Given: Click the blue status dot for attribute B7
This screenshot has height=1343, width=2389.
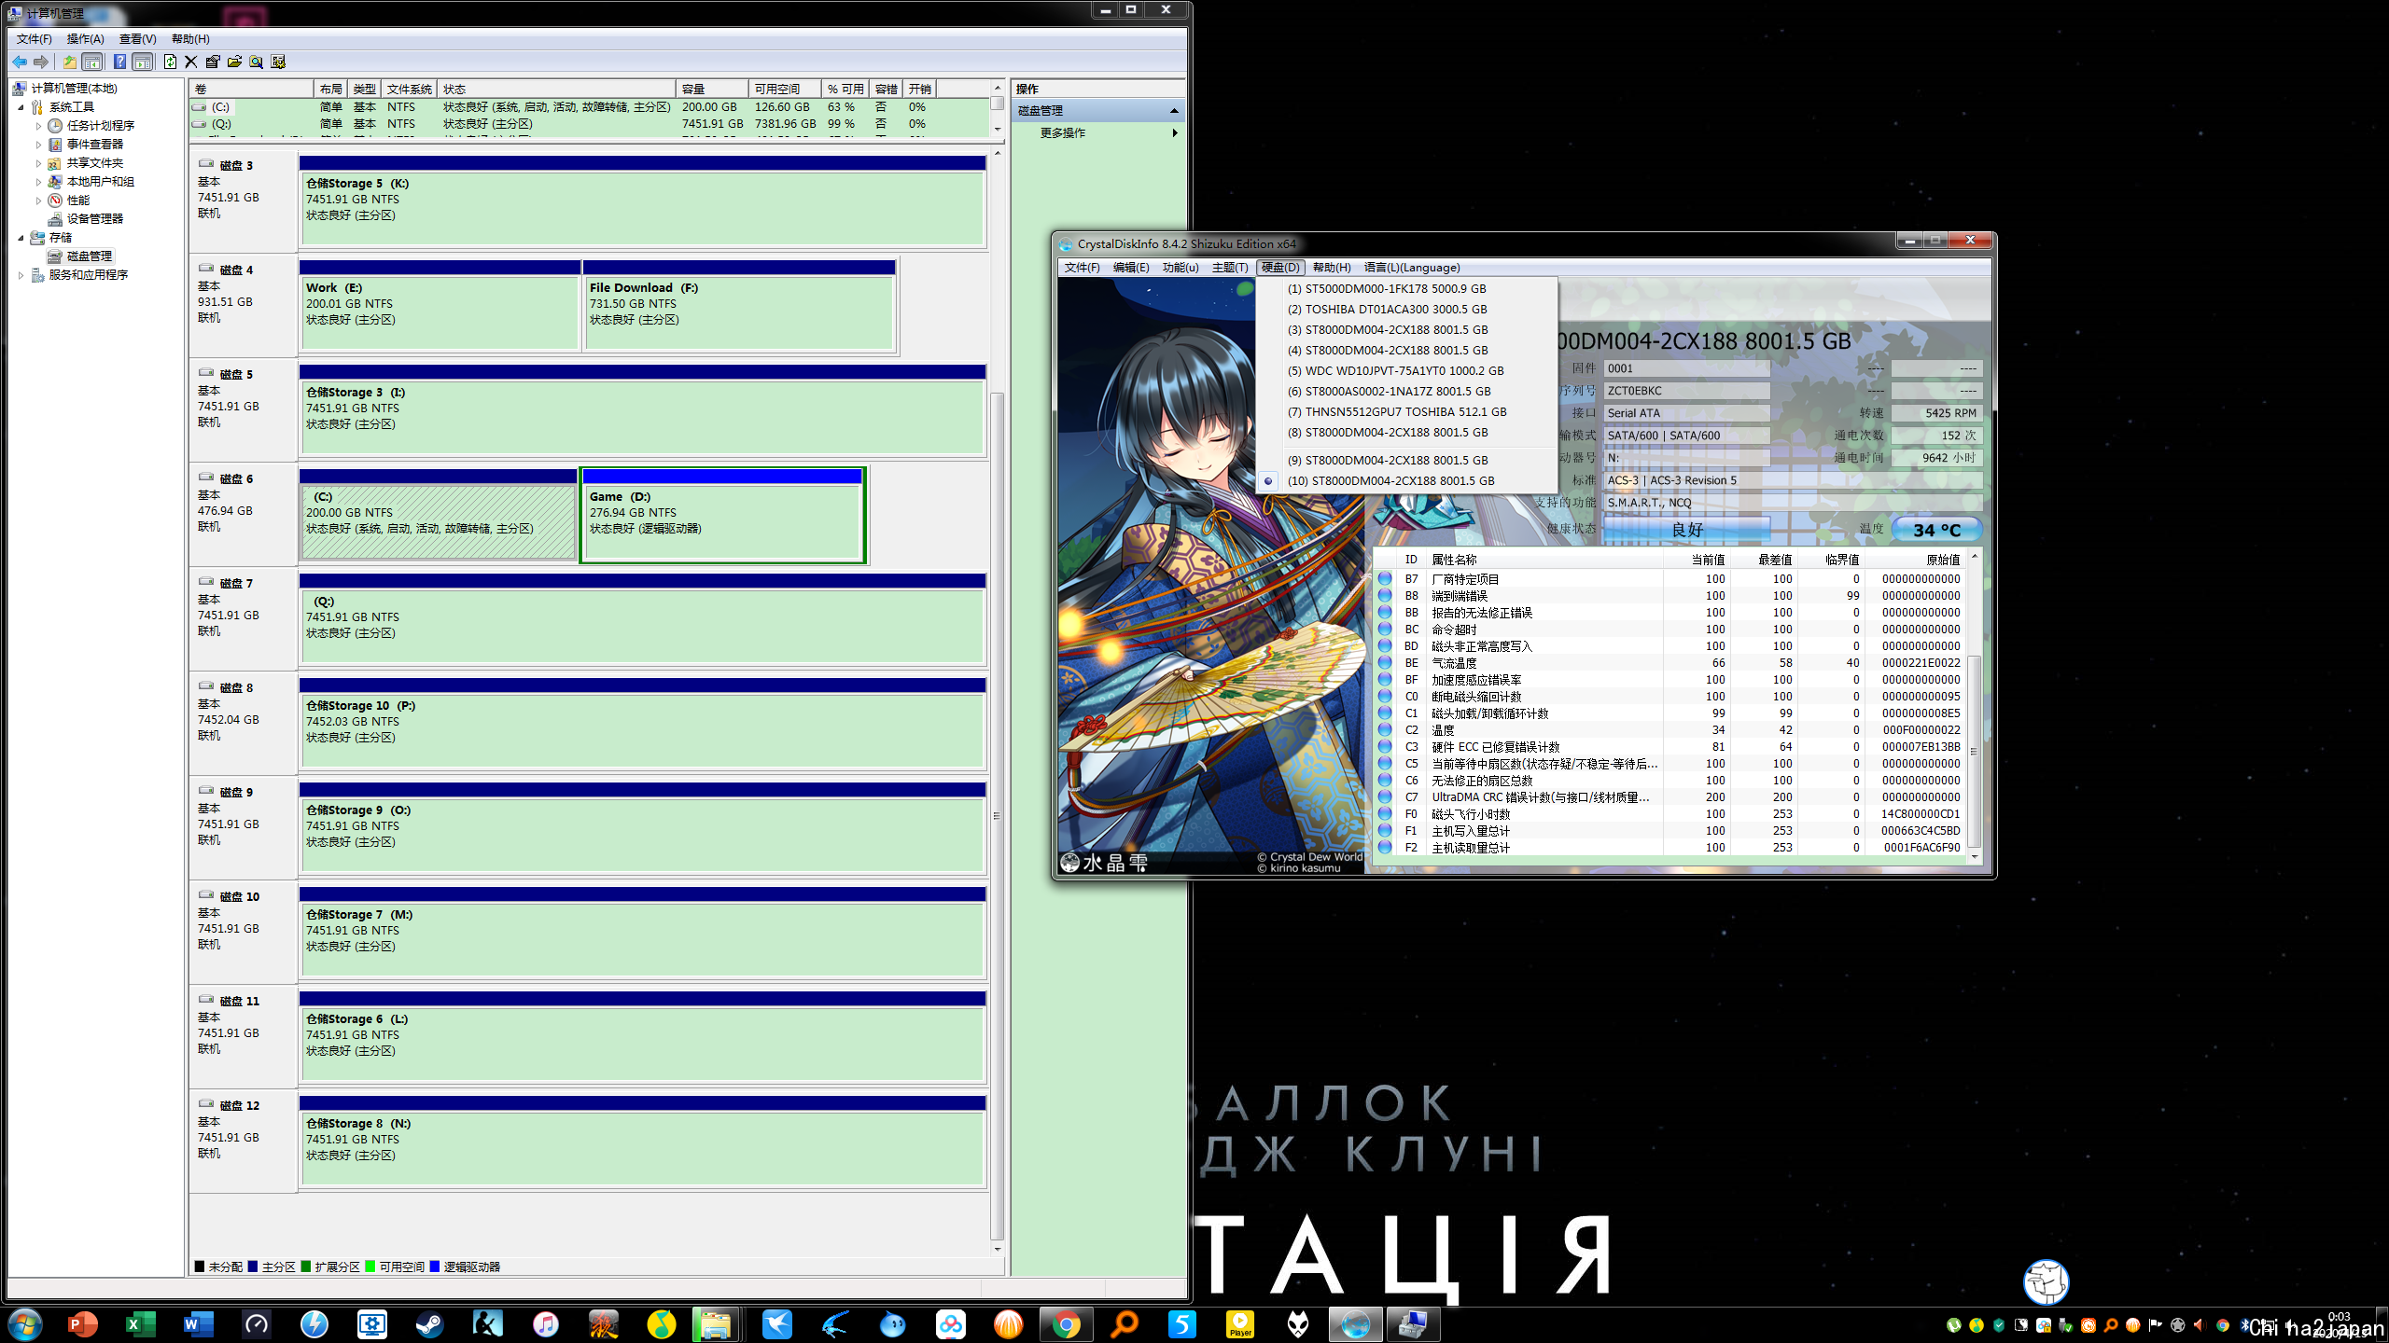Looking at the screenshot, I should (x=1385, y=579).
